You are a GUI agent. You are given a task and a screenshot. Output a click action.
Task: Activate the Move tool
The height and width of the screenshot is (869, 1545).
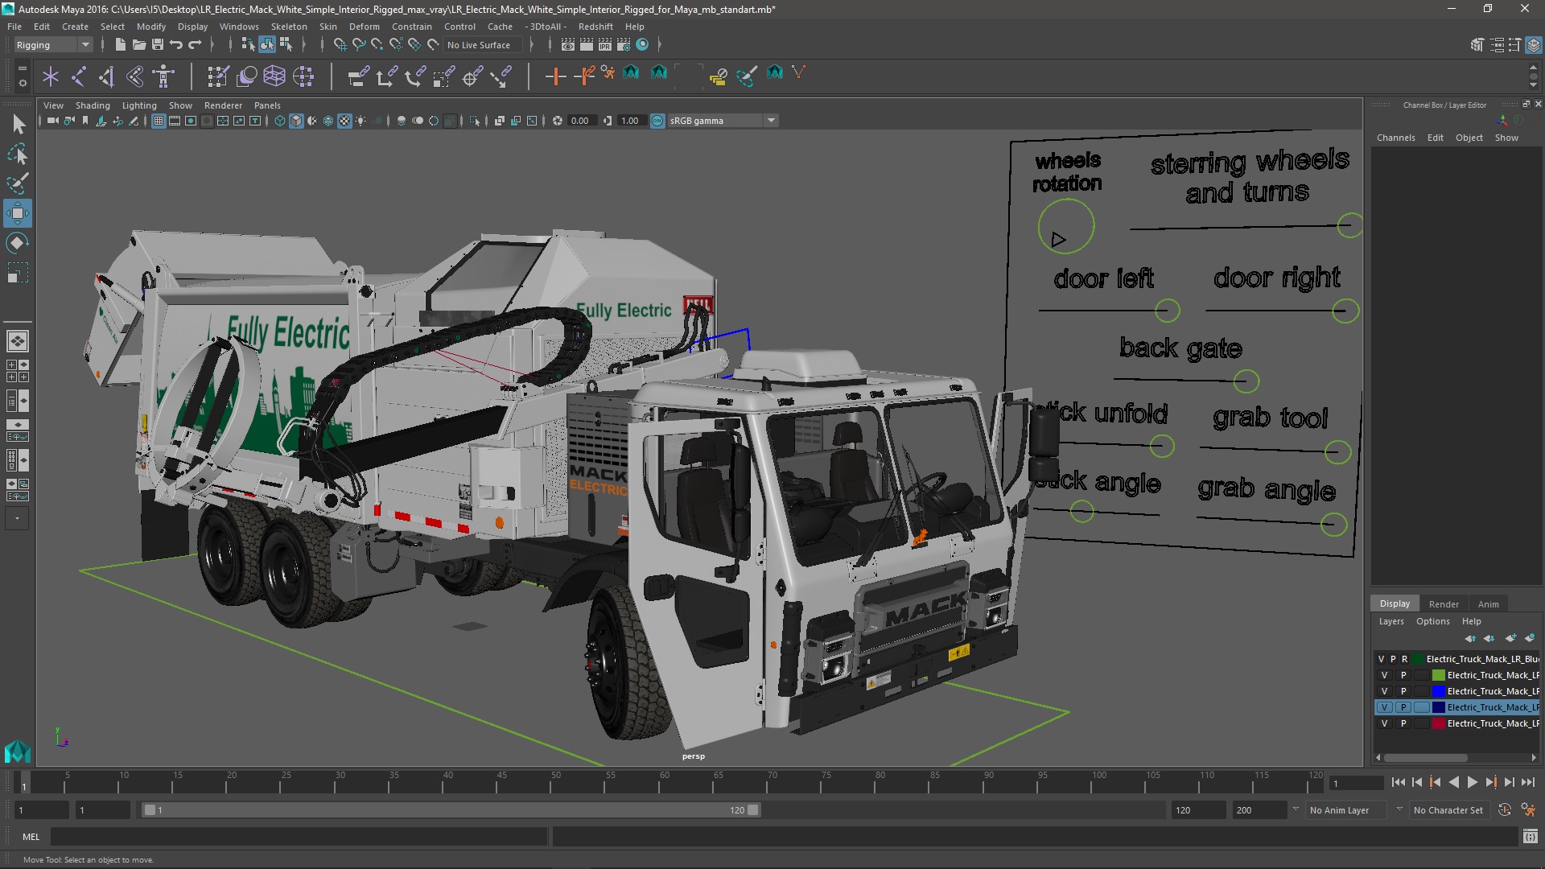pos(18,213)
